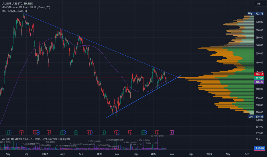The width and height of the screenshot is (267, 157).
Task: Click the 2.124M volume value label
Action: click(x=259, y=148)
